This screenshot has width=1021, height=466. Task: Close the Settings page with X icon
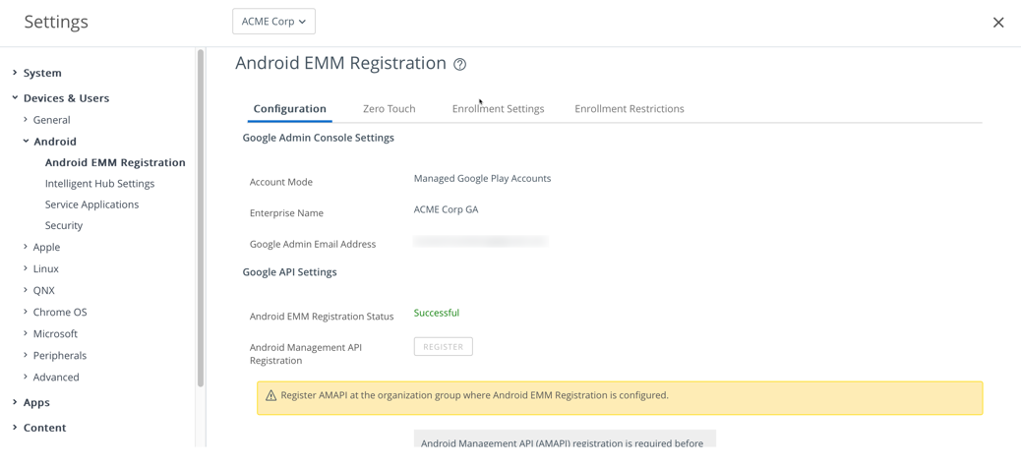pyautogui.click(x=997, y=22)
